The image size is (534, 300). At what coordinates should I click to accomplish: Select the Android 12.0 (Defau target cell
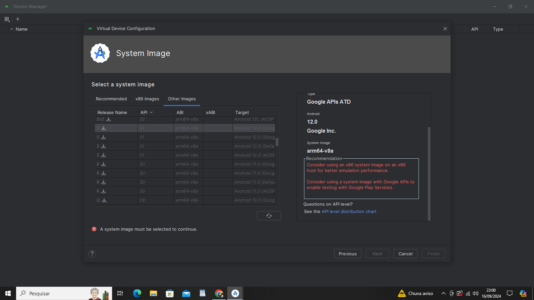coord(254,146)
